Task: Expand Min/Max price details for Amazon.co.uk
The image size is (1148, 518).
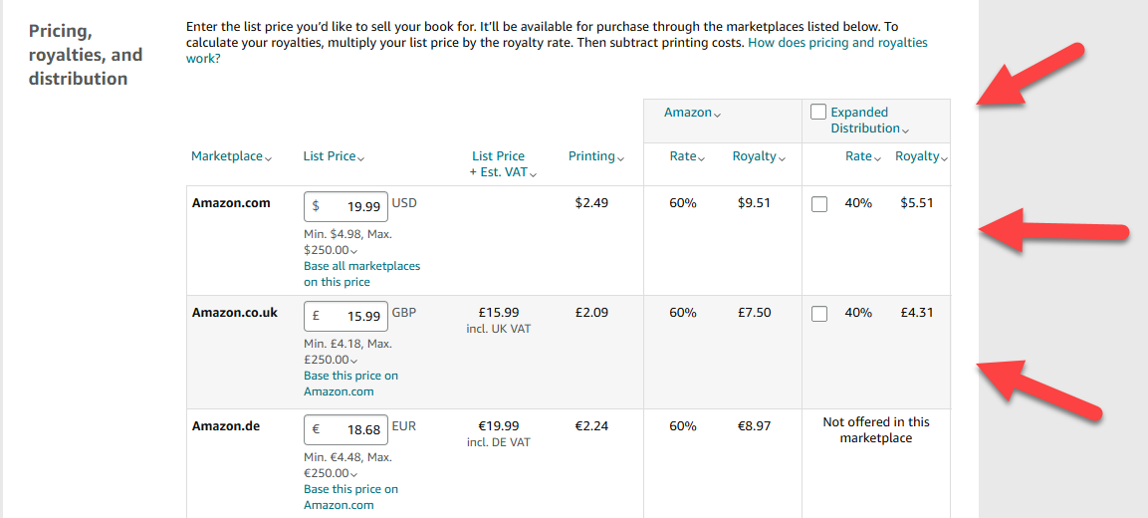Action: (x=354, y=360)
